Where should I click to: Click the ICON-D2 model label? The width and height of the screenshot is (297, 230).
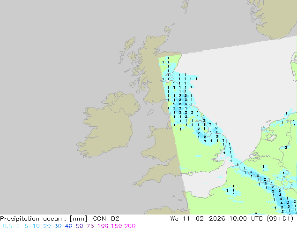coord(105,219)
